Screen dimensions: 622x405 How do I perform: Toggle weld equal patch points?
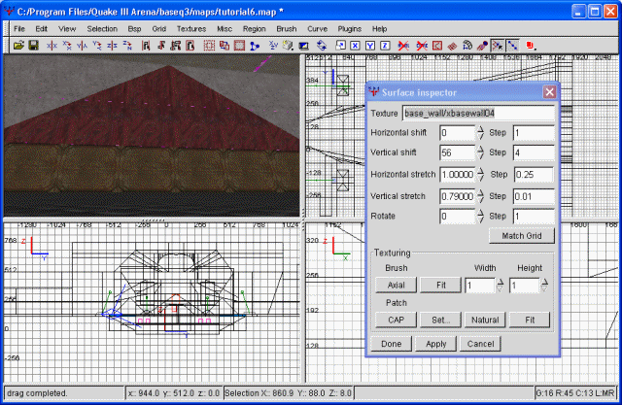pyautogui.click(x=498, y=46)
